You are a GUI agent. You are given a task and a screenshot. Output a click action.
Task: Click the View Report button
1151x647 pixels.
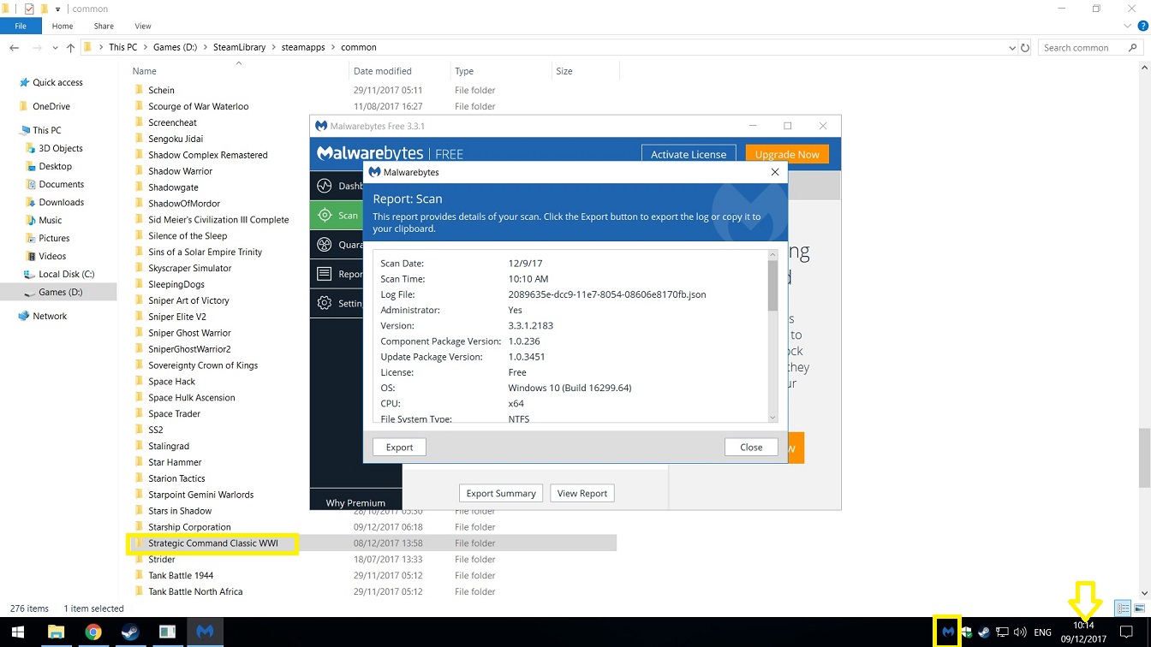[x=582, y=493]
